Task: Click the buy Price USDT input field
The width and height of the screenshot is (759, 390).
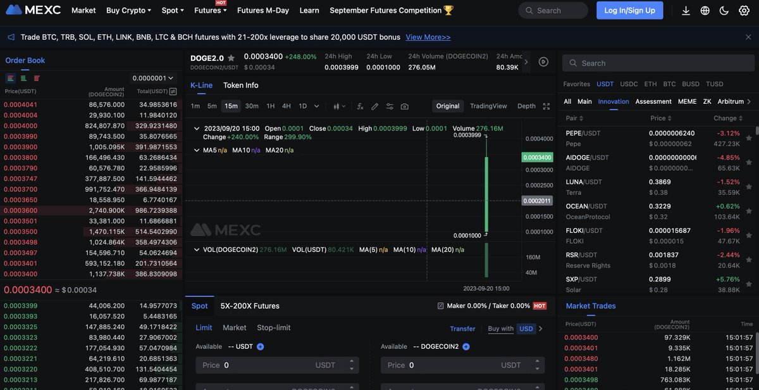Action: (277, 365)
